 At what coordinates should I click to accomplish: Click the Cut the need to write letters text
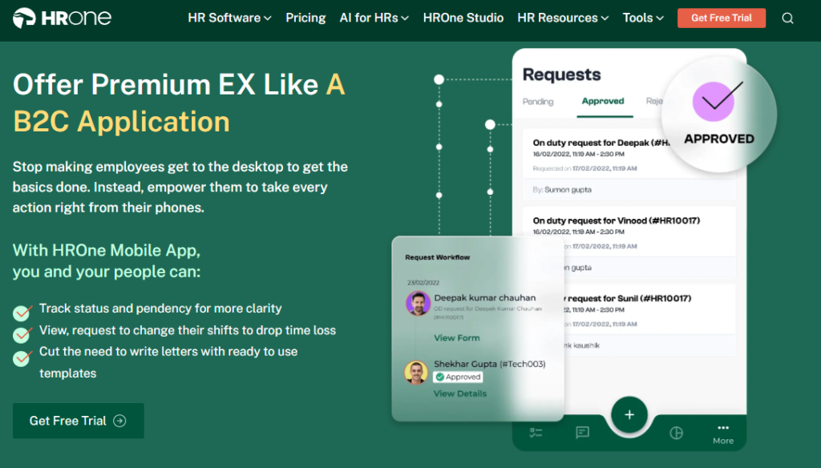[x=168, y=362]
